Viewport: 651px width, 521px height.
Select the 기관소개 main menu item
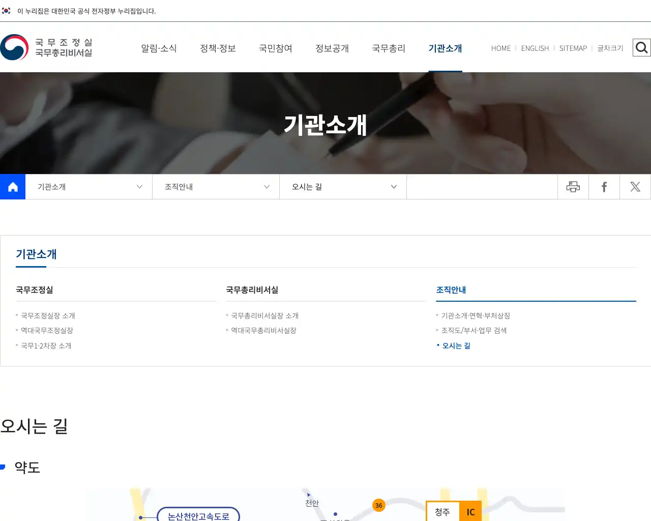coord(445,48)
